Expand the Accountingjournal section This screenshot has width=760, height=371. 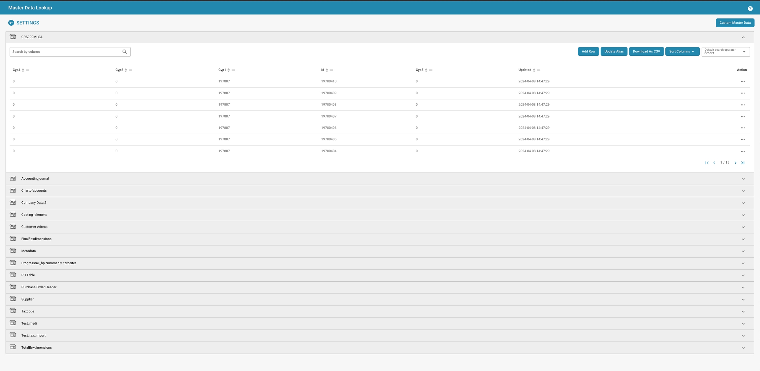(743, 179)
